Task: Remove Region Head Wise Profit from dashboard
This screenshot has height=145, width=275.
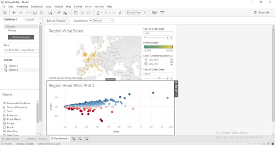Action: [176, 83]
